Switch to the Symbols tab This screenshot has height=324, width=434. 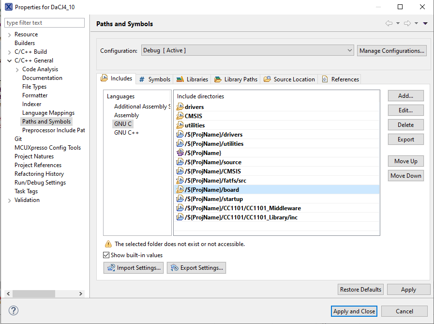coord(155,79)
